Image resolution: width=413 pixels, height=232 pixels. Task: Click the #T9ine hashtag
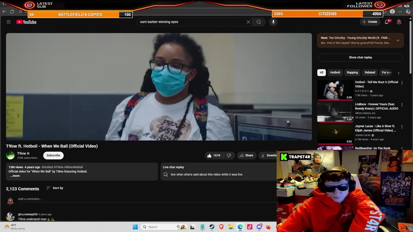click(59, 167)
